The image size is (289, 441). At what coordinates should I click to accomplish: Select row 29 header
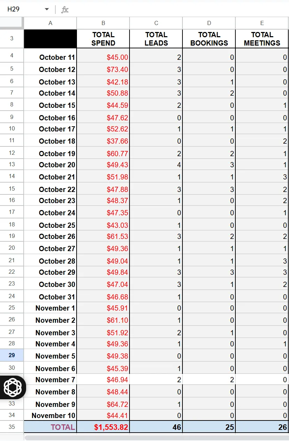[12, 355]
